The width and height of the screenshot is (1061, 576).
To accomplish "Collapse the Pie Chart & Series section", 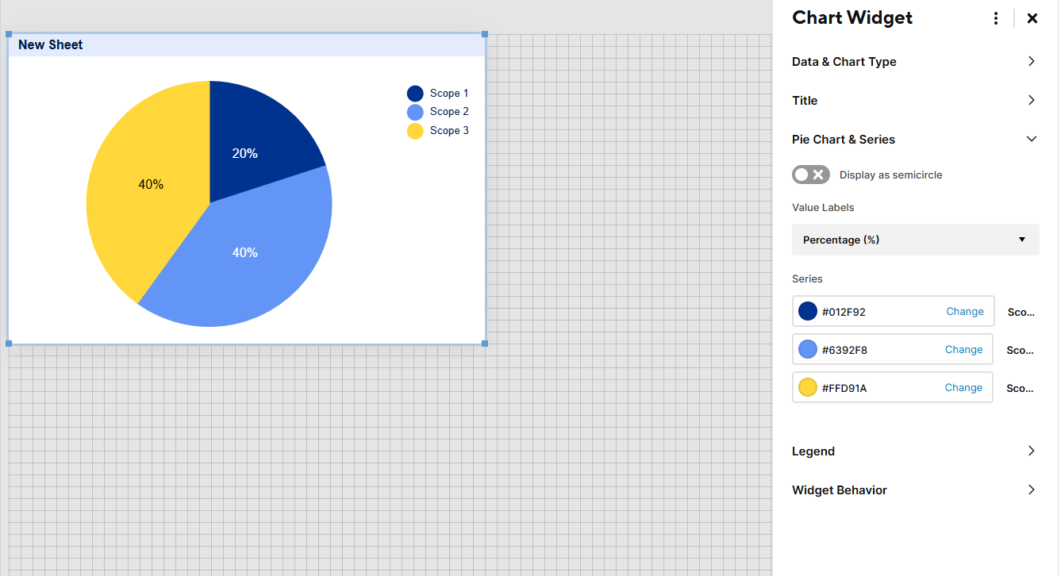I will (1032, 139).
